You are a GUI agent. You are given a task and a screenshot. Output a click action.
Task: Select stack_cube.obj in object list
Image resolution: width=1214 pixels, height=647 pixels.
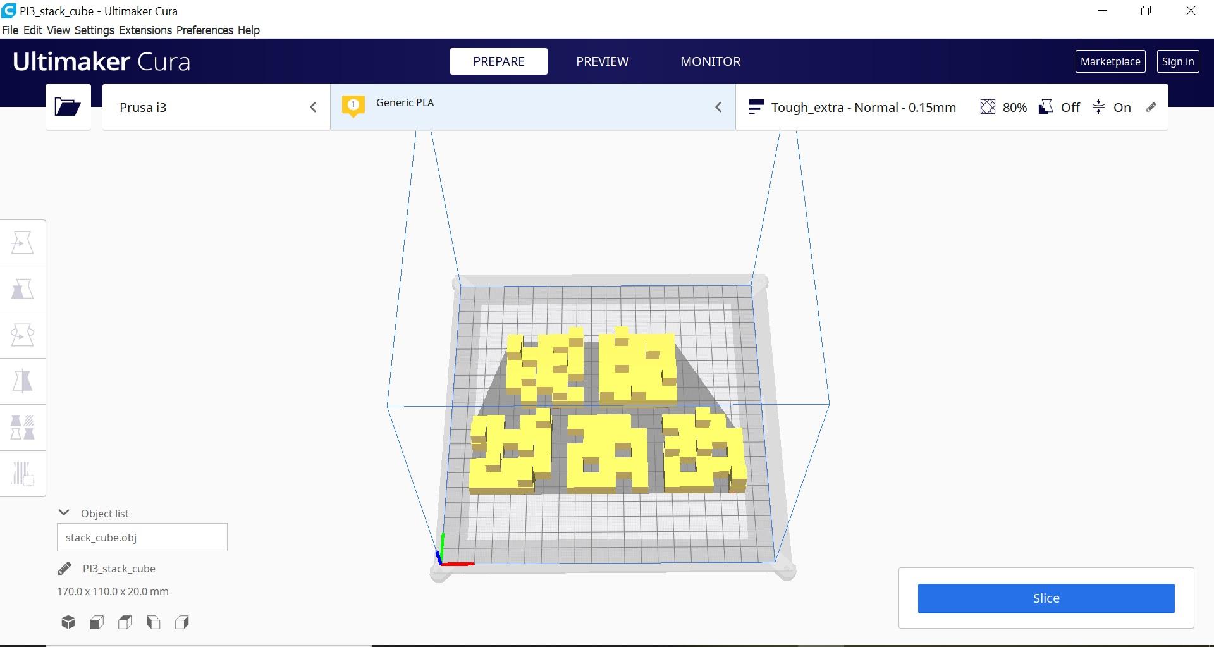[x=142, y=538]
